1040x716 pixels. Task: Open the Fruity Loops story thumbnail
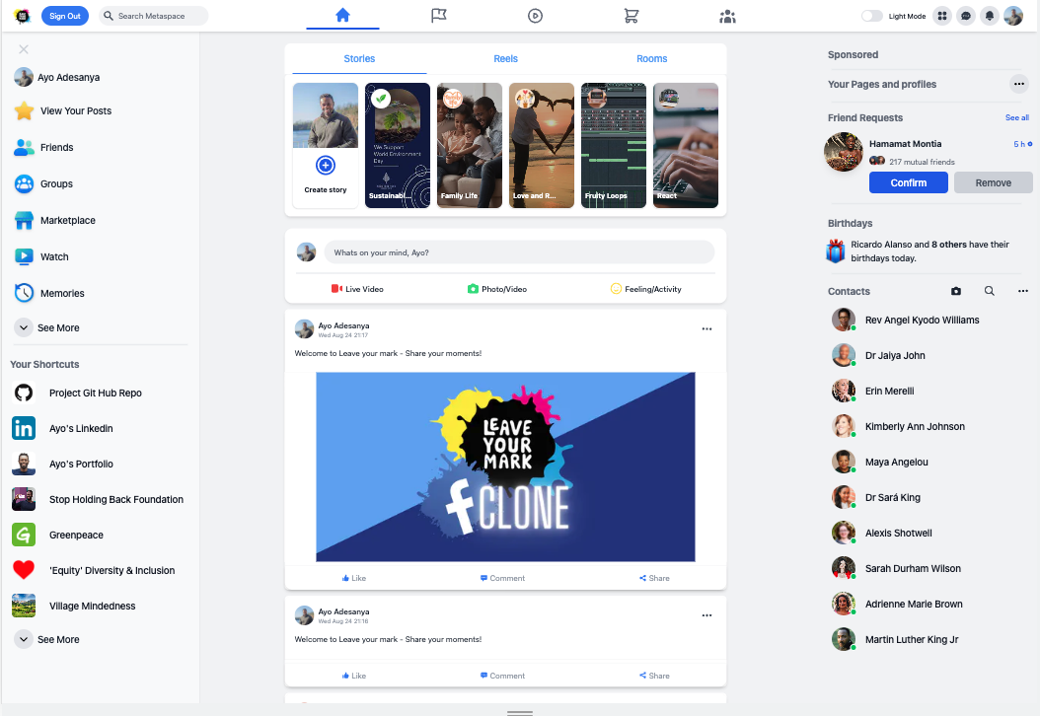614,145
